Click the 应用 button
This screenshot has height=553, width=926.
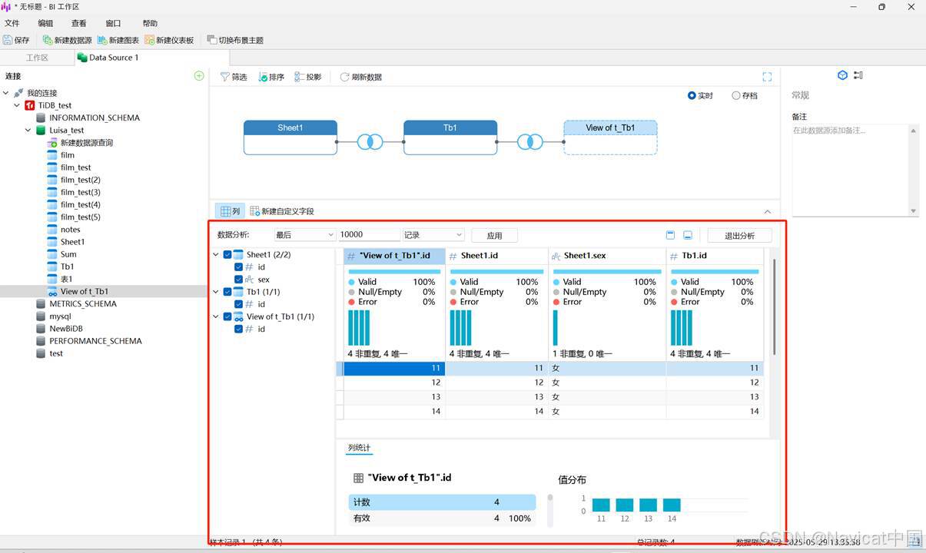[494, 236]
